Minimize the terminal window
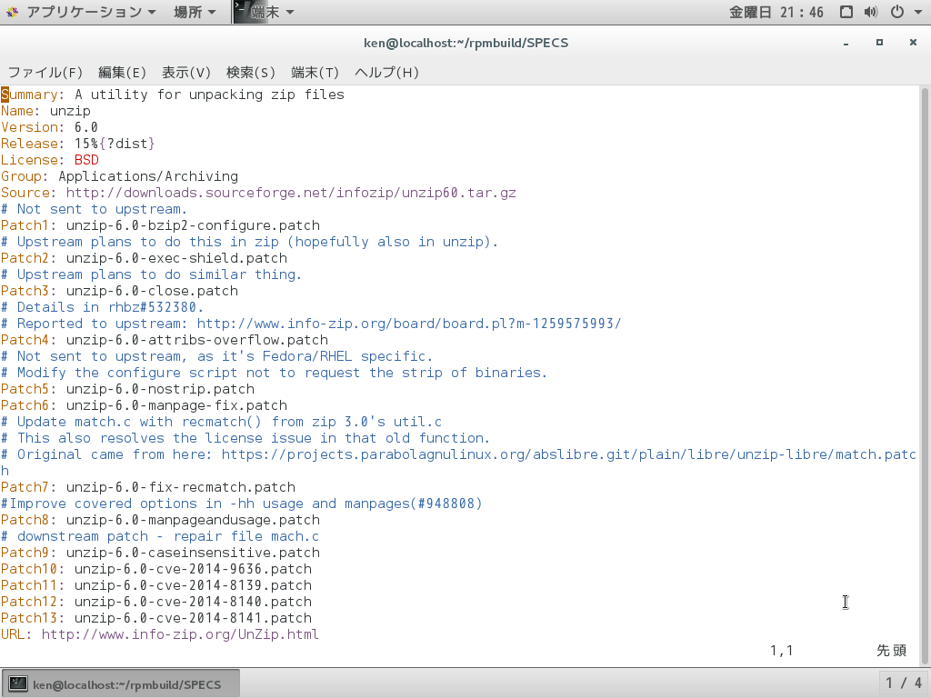 (846, 43)
